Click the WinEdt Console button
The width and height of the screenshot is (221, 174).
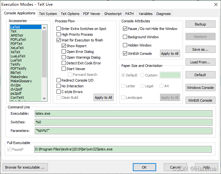[200, 100]
